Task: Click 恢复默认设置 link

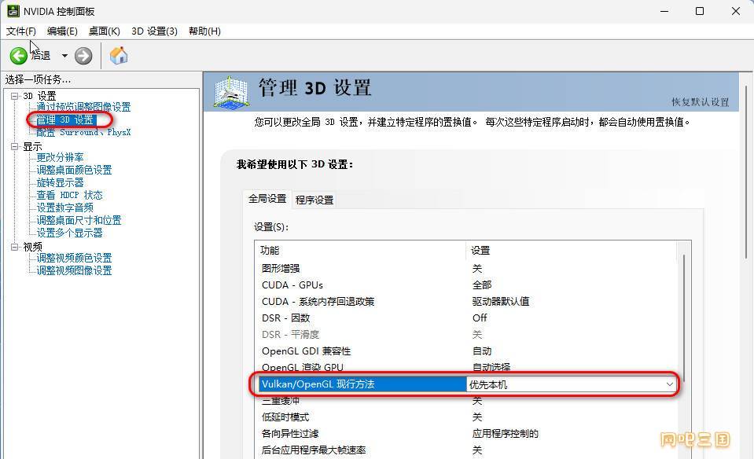Action: [700, 102]
